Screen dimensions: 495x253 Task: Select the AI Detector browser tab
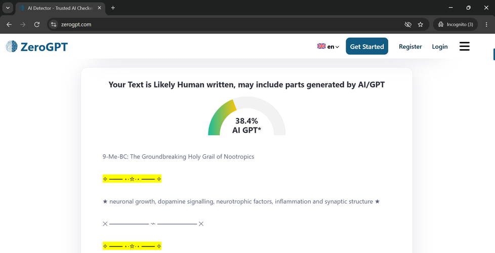tap(61, 8)
